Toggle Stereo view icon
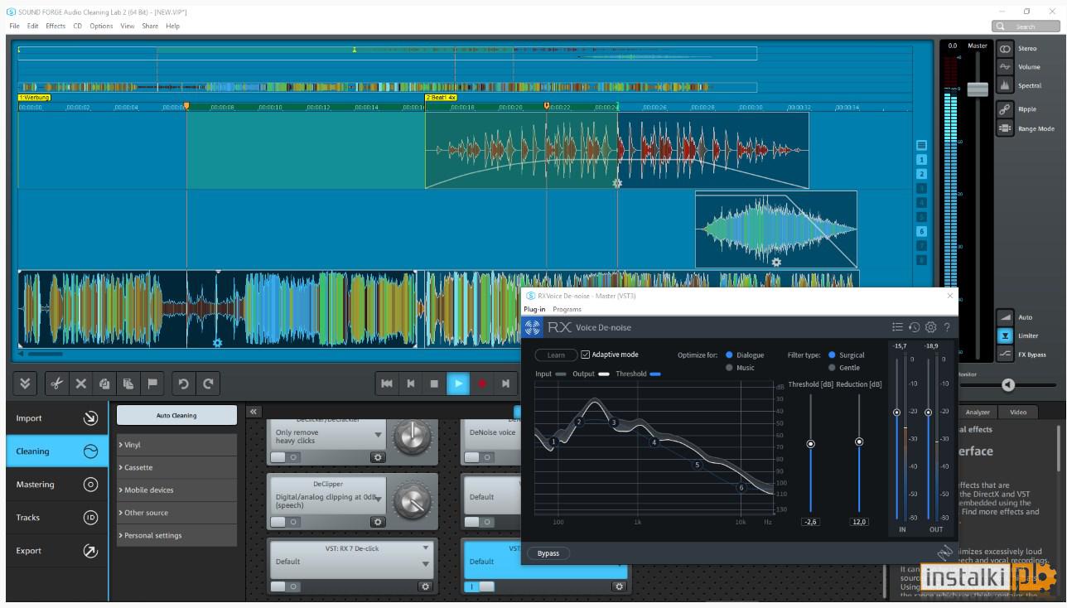The image size is (1067, 608). coord(1005,49)
